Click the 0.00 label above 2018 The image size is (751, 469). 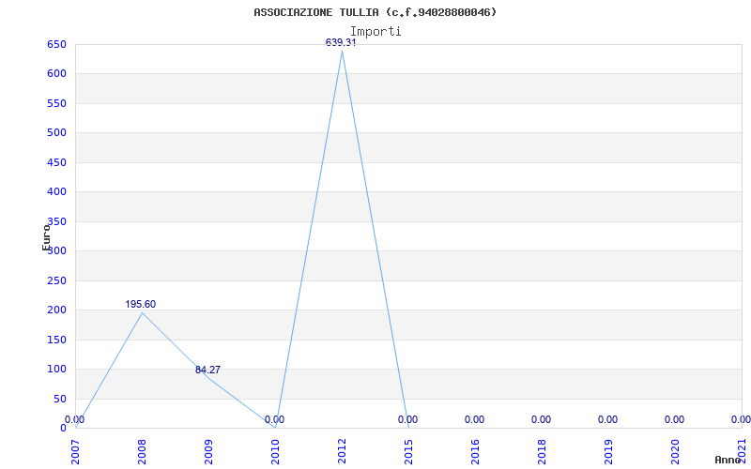click(x=542, y=419)
